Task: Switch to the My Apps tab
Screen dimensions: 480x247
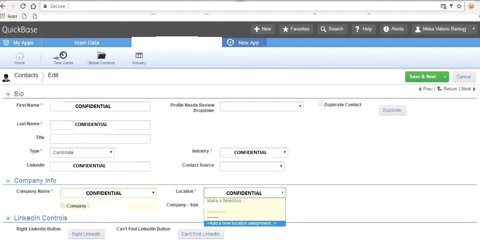Action: [21, 43]
